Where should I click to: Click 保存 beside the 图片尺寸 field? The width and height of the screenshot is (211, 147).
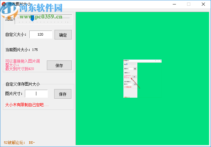[63, 94]
